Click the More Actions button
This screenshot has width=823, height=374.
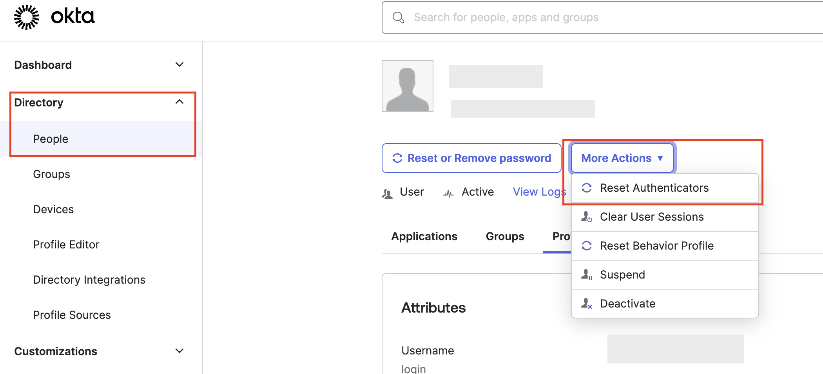(x=622, y=158)
